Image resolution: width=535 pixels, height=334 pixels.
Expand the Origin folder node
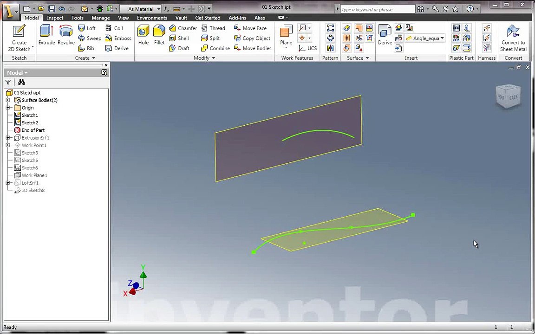tap(8, 108)
